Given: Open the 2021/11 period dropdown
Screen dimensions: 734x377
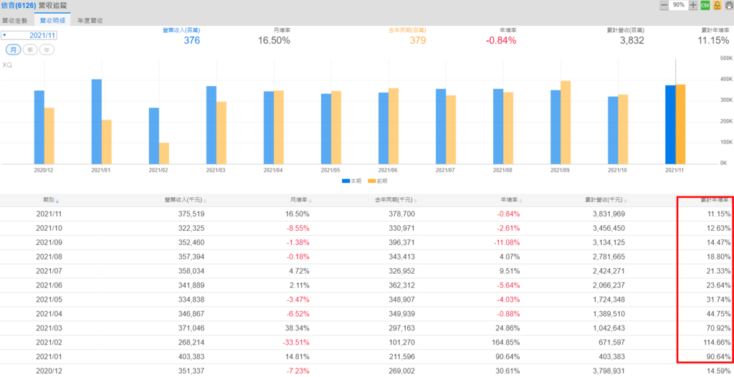Looking at the screenshot, I should (x=29, y=36).
